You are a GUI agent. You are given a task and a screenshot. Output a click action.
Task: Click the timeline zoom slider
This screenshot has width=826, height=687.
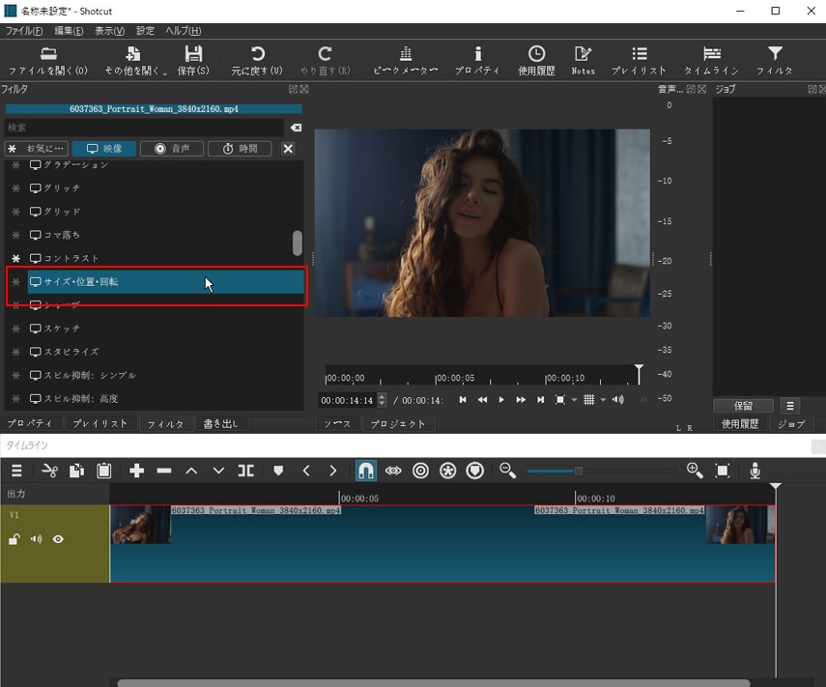pyautogui.click(x=578, y=471)
